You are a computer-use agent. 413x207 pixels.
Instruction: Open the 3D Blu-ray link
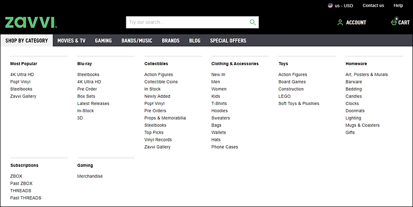(x=80, y=118)
